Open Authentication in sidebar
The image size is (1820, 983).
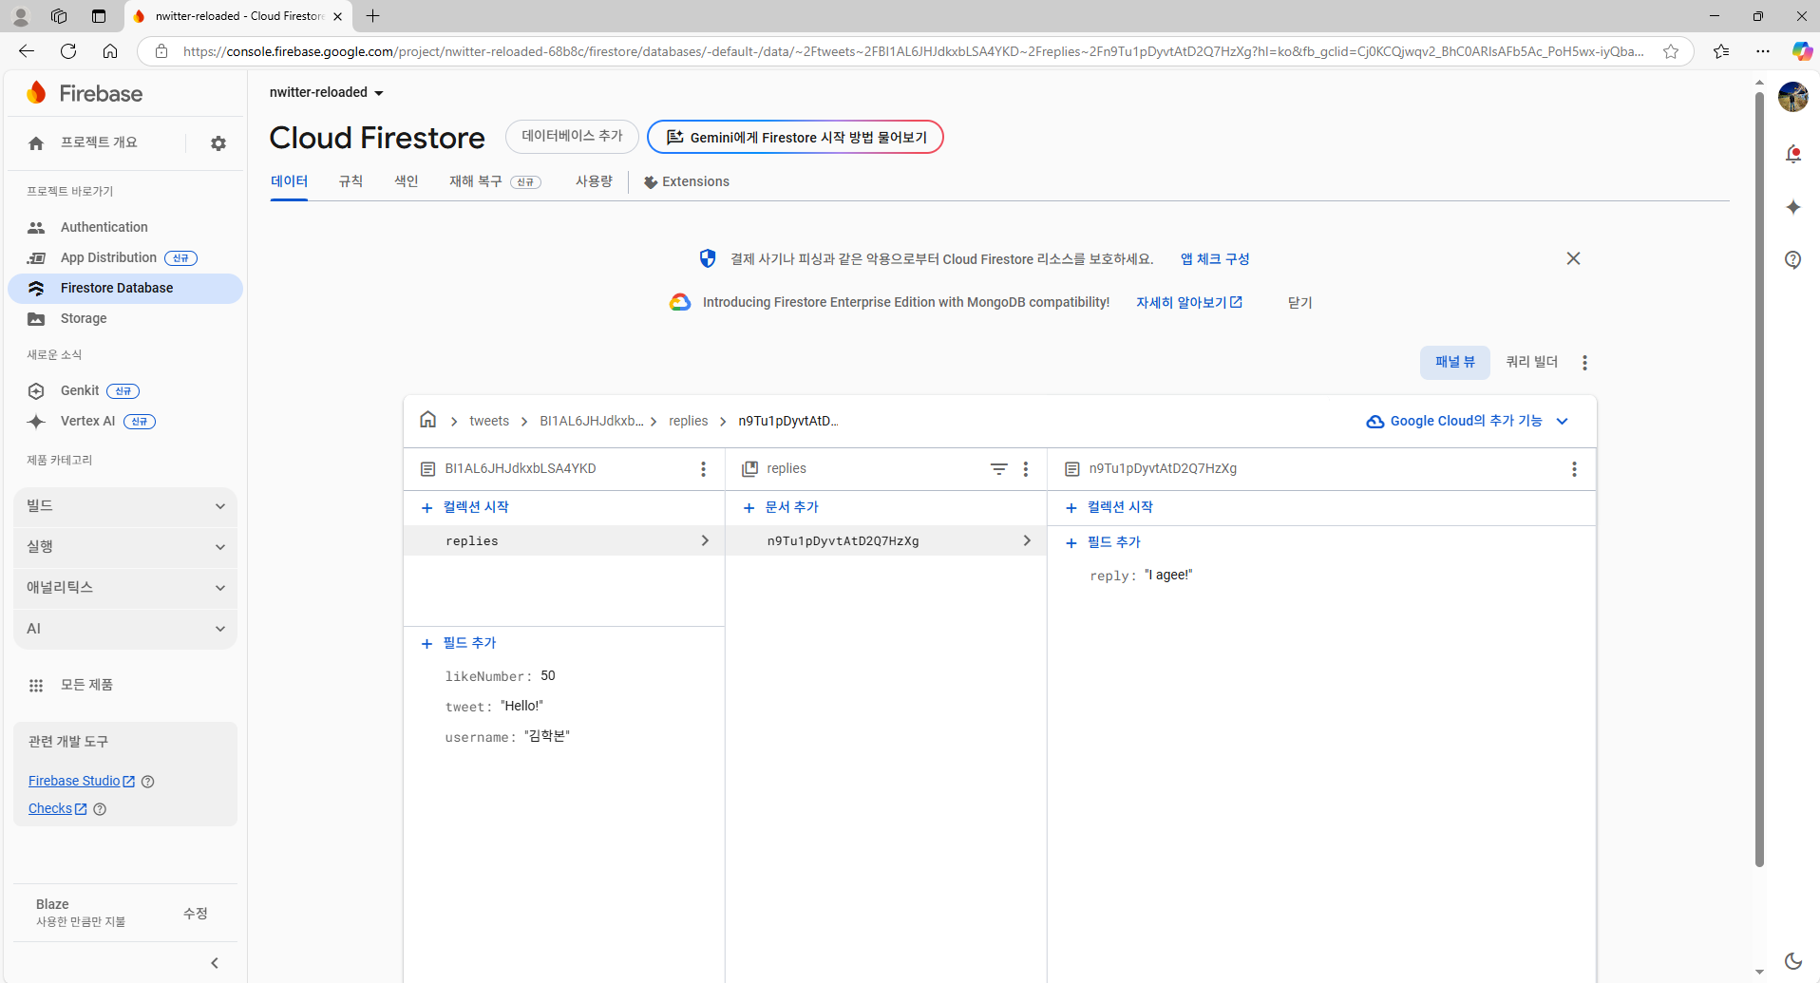tap(125, 227)
